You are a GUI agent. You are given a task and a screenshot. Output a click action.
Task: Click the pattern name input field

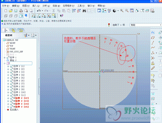[x=21, y=63]
